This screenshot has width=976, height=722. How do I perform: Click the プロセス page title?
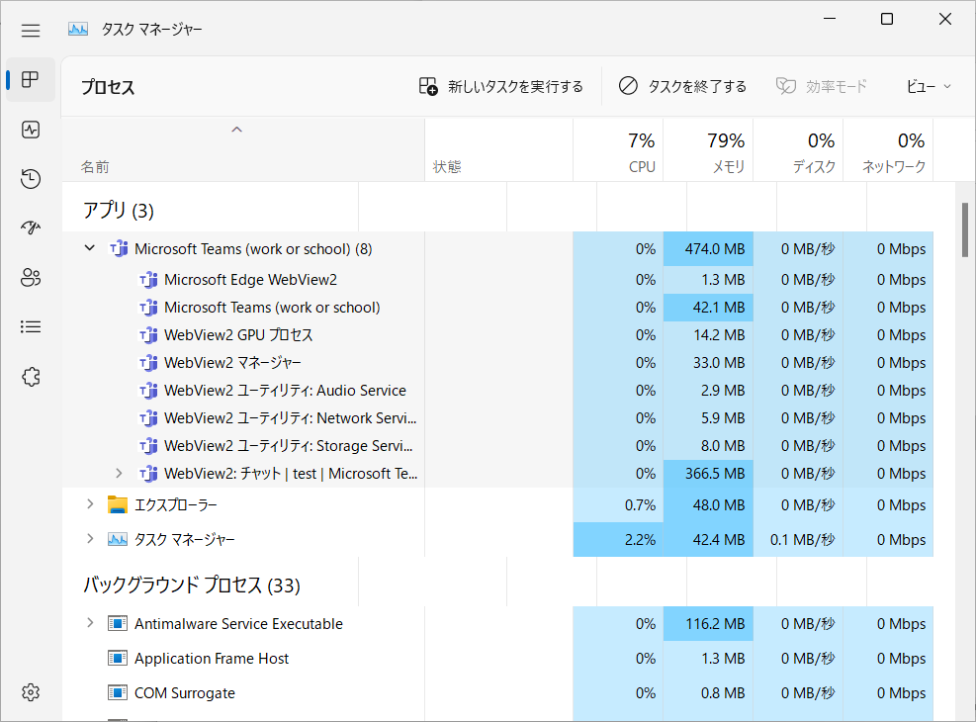(108, 87)
